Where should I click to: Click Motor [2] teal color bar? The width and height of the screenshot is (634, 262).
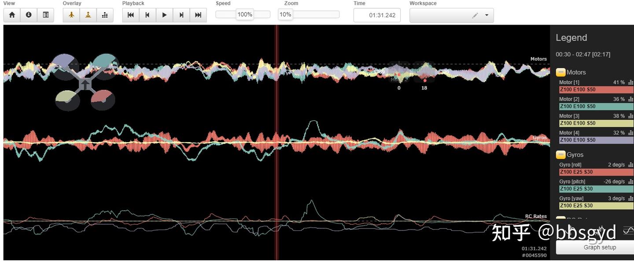(596, 106)
